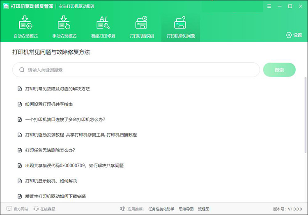Open article 打印机常见故障及对应的解决方法

click(57, 89)
